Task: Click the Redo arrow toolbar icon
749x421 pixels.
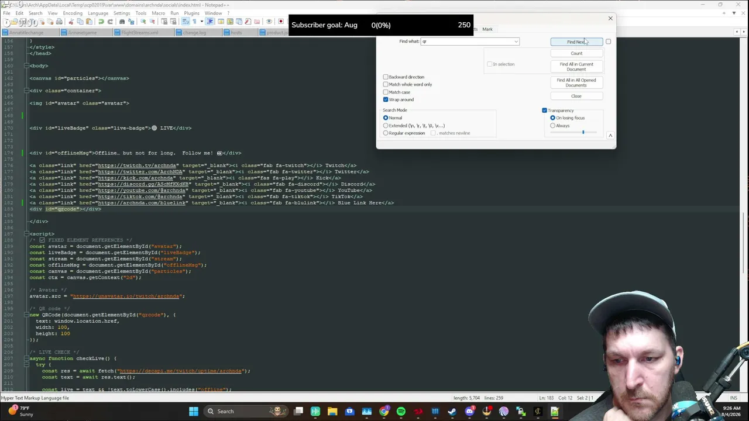Action: click(109, 22)
